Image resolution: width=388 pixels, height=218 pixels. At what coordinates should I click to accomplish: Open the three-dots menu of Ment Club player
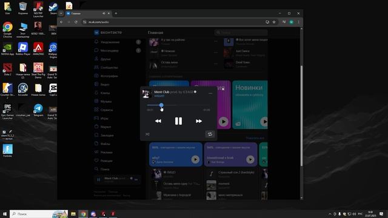210,93
